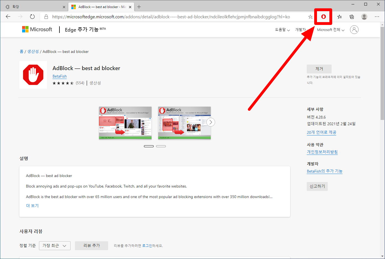This screenshot has height=259, width=385.
Task: Go back to the previous page
Action: pos(8,17)
